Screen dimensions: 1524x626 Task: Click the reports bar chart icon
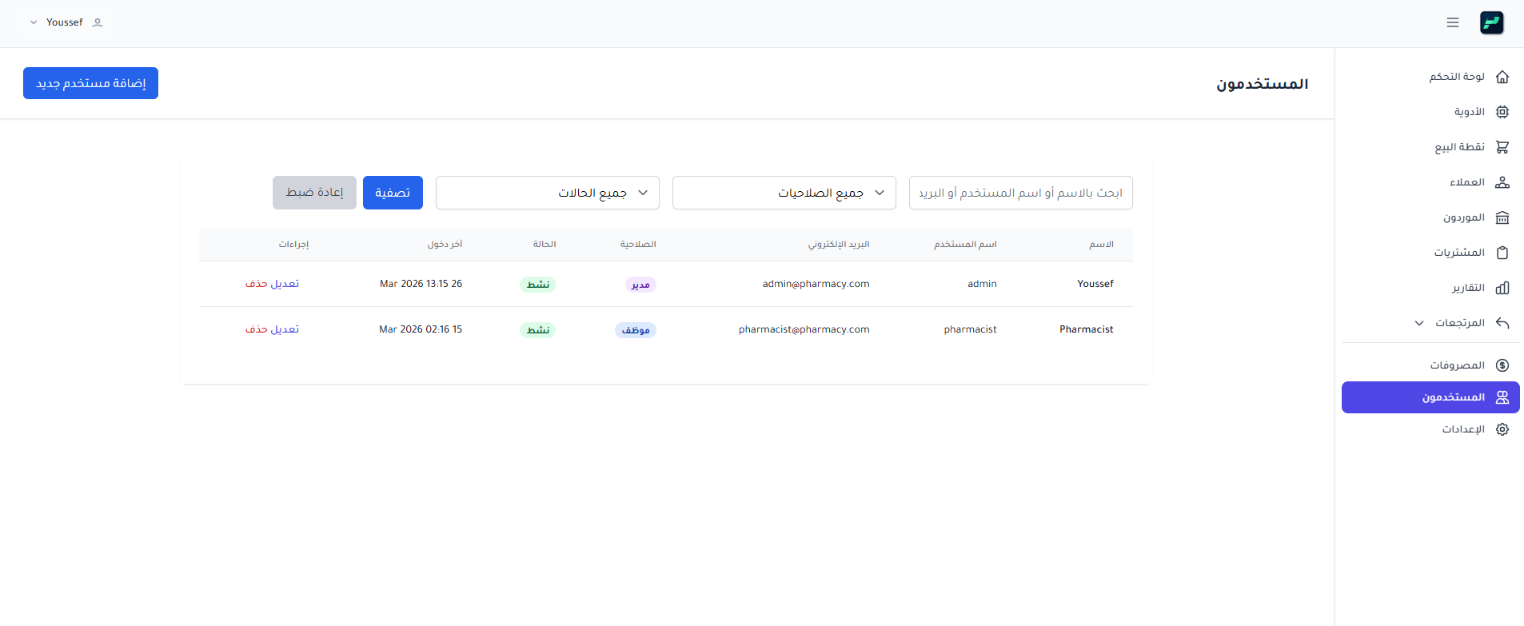1502,288
